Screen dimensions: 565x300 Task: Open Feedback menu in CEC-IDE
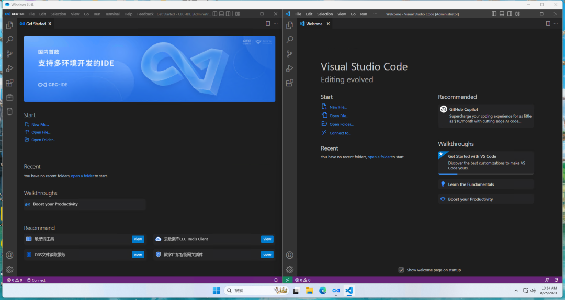coord(145,14)
